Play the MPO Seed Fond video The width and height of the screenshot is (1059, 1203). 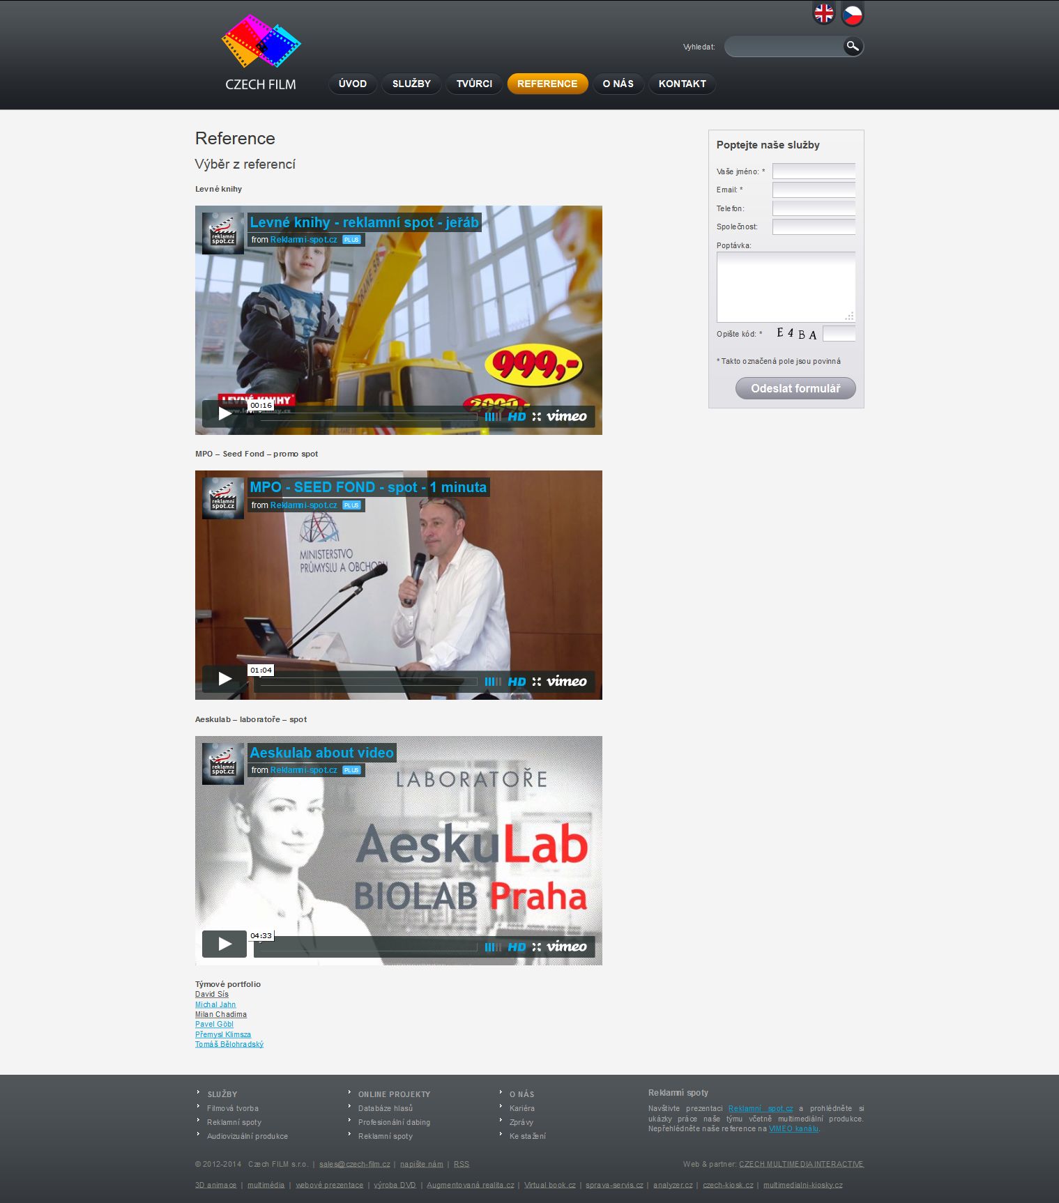pyautogui.click(x=224, y=679)
